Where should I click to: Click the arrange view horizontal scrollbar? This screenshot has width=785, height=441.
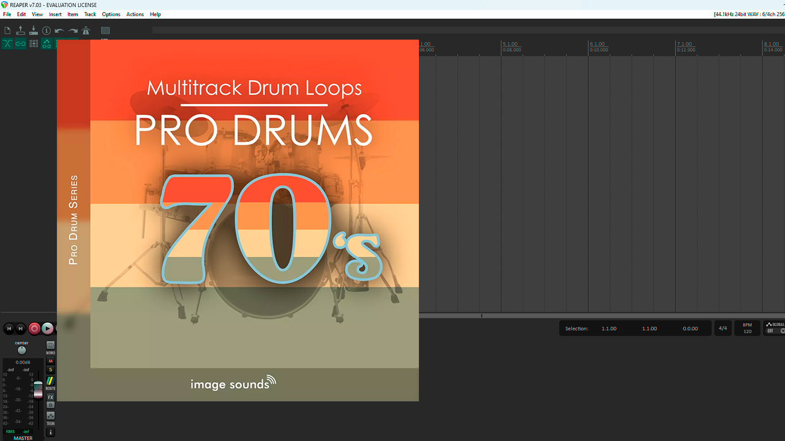[x=602, y=315]
